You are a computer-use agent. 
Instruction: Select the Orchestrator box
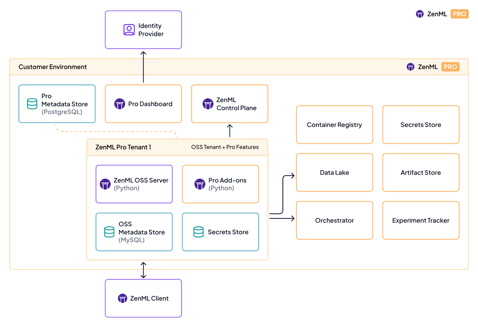[334, 220]
